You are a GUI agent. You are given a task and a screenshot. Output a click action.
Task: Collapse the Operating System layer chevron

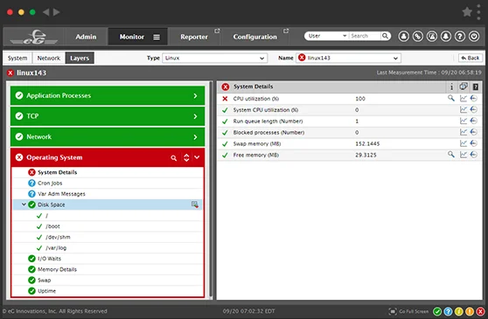coord(197,157)
